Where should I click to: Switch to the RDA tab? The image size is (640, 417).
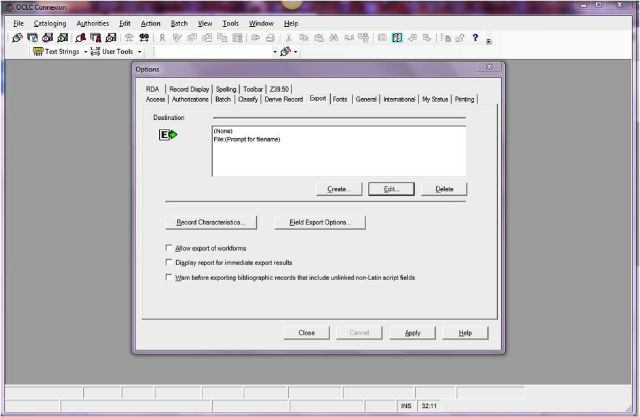[152, 89]
